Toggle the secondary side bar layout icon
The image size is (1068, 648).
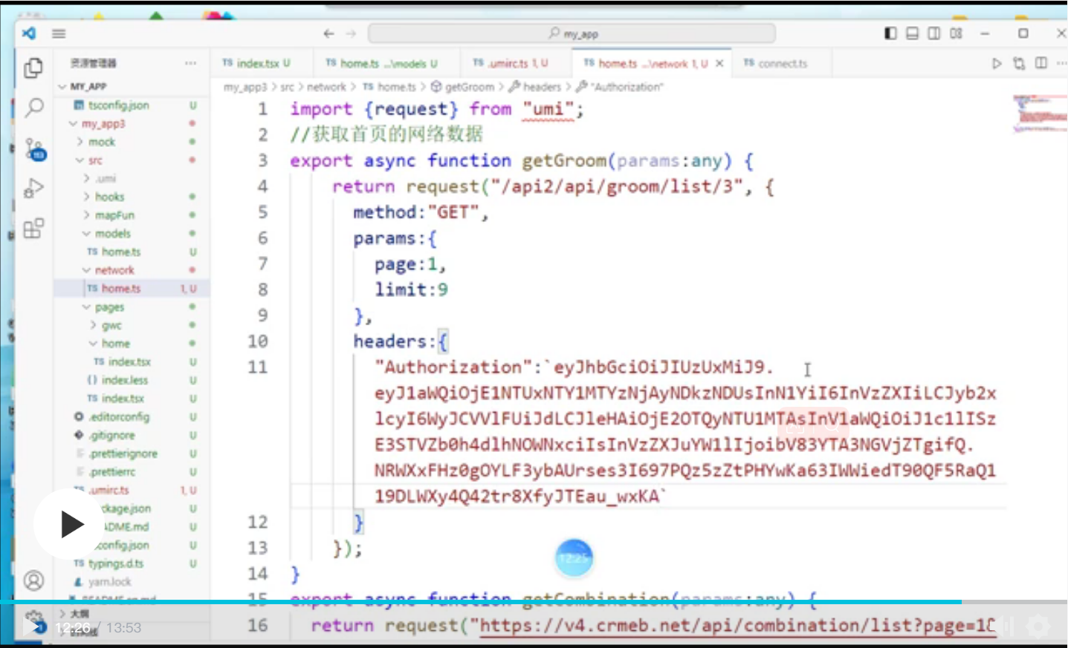934,33
